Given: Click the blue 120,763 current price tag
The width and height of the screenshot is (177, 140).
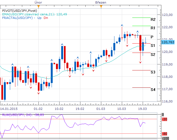Looking at the screenshot, I should tap(168, 42).
